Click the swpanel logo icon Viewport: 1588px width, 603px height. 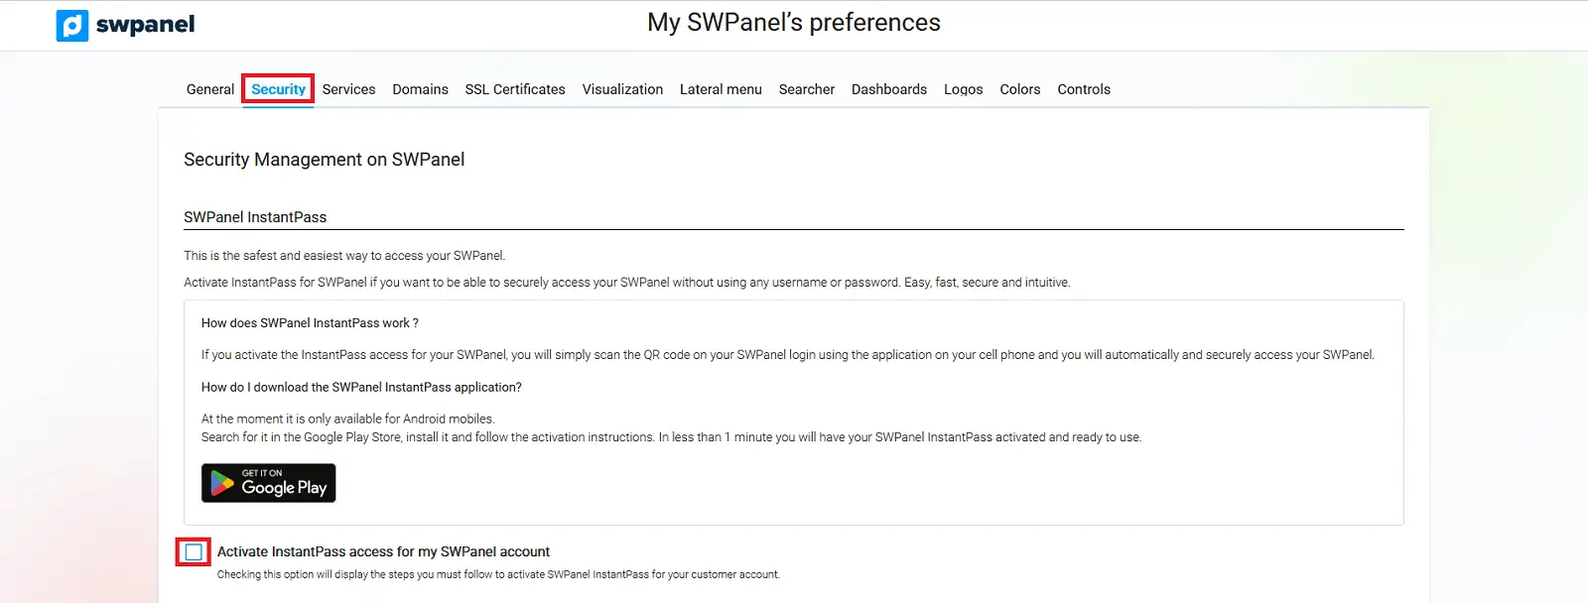click(x=72, y=25)
